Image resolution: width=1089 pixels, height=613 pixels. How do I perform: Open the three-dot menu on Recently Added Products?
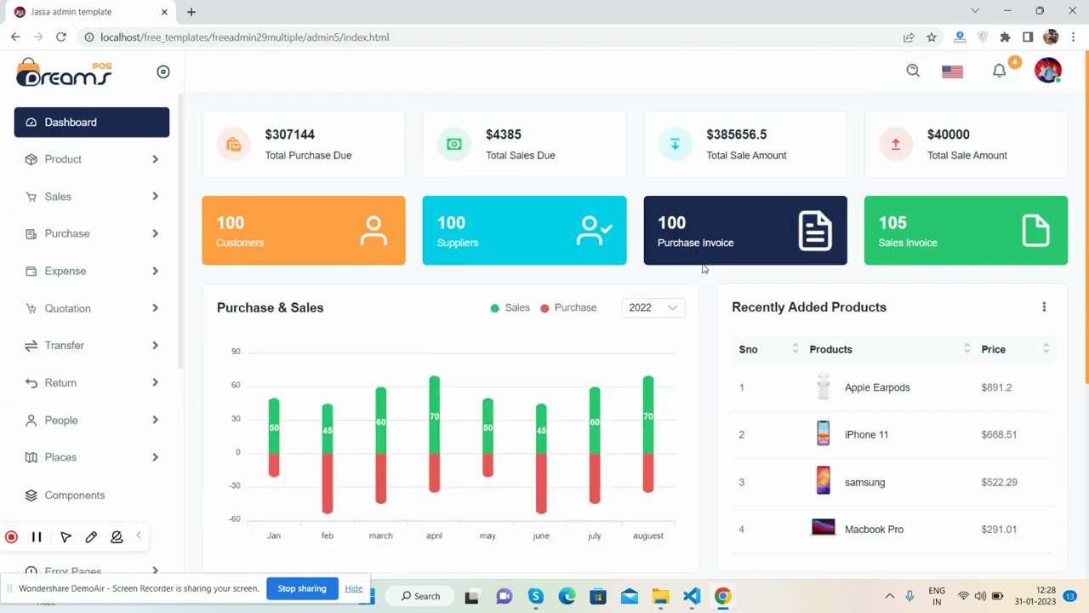[x=1044, y=307]
